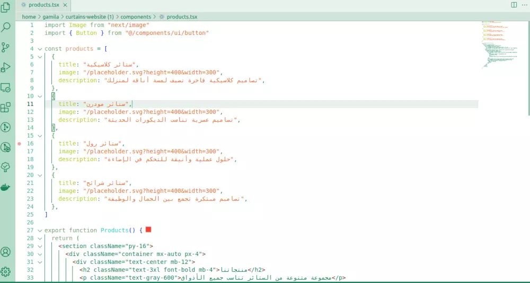Open the Explorer view in the activity bar
The height and width of the screenshot is (283, 530).
click(5, 7)
